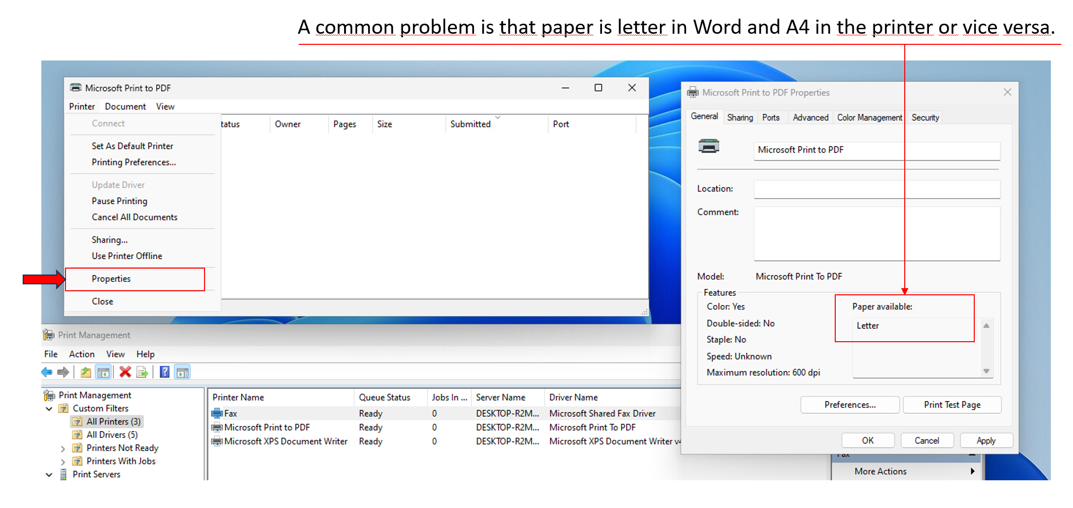Click the Forward arrow in toolbar
1073x508 pixels.
(63, 372)
